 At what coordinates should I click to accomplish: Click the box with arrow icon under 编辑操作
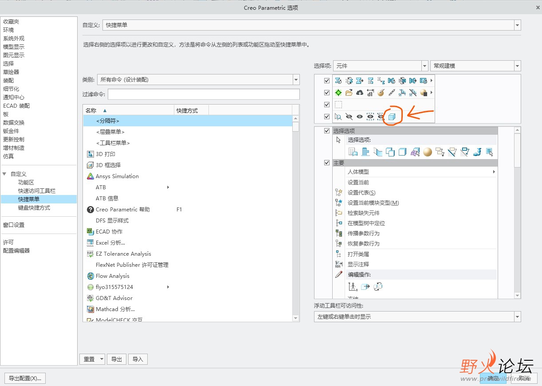[365, 286]
